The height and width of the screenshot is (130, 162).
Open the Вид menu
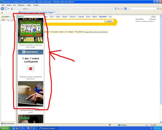coord(14,5)
